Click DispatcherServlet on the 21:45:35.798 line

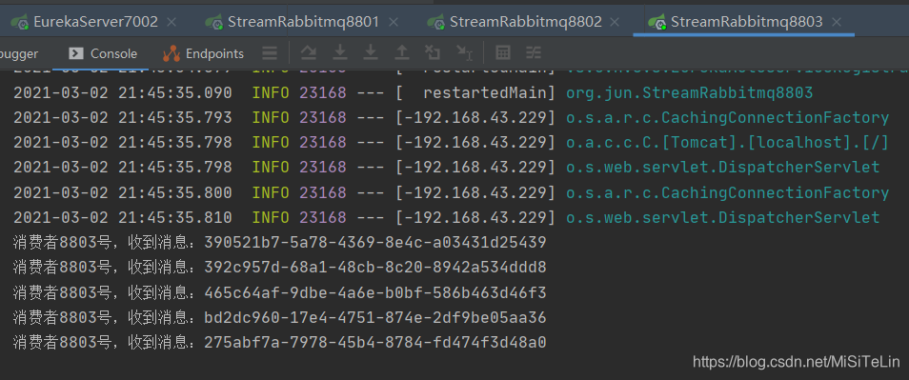pos(798,168)
